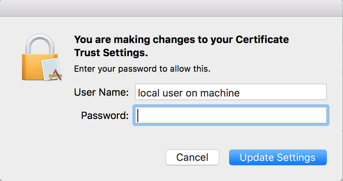Click the "Password:" label

tap(105, 115)
